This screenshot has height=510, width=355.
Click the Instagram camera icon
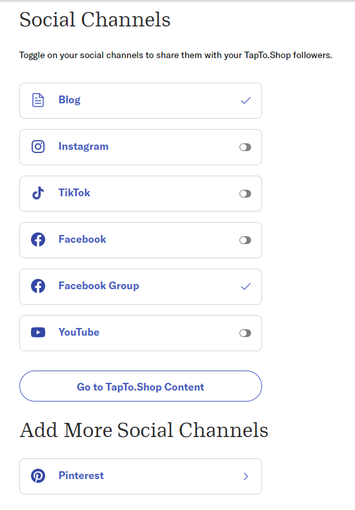[x=38, y=147]
